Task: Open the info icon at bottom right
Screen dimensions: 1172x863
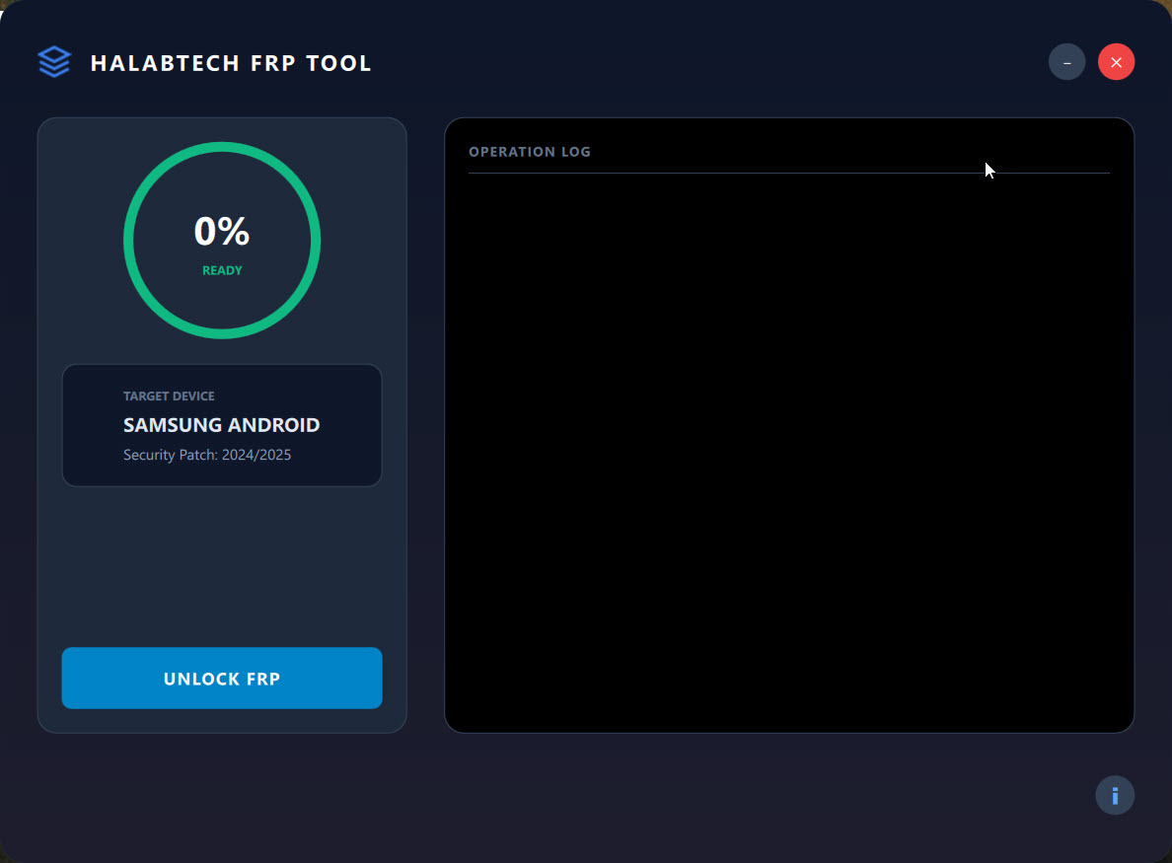Action: (1115, 795)
